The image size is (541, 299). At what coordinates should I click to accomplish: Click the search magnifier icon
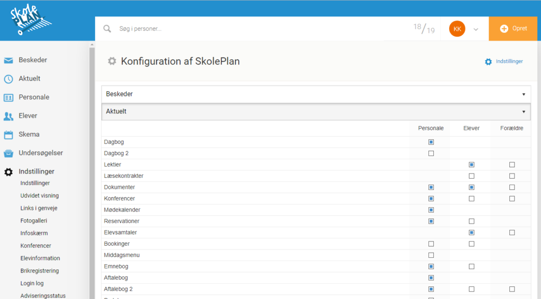[x=107, y=28]
